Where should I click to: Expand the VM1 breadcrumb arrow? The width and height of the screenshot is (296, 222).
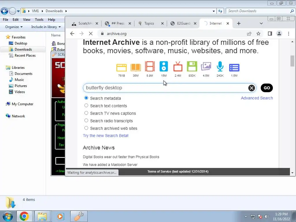(42, 11)
